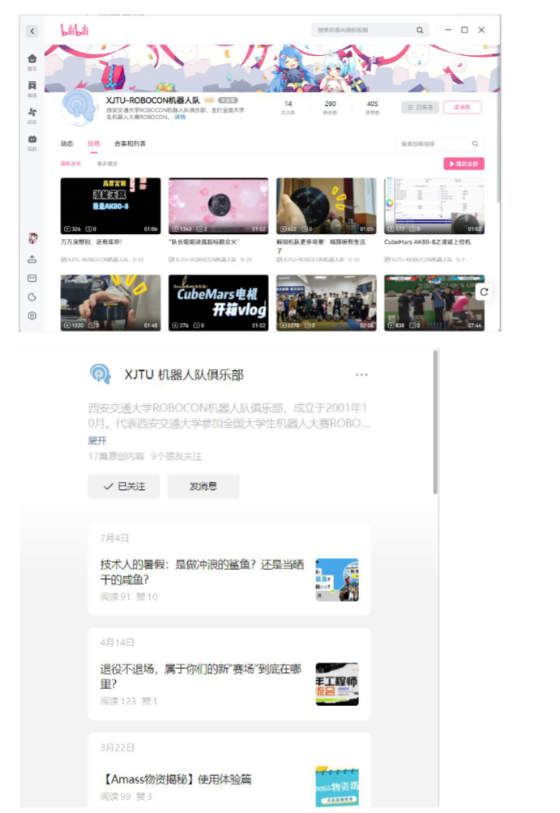Click the upload icon in left sidebar
Screen dimensions: 560x813
point(32,259)
